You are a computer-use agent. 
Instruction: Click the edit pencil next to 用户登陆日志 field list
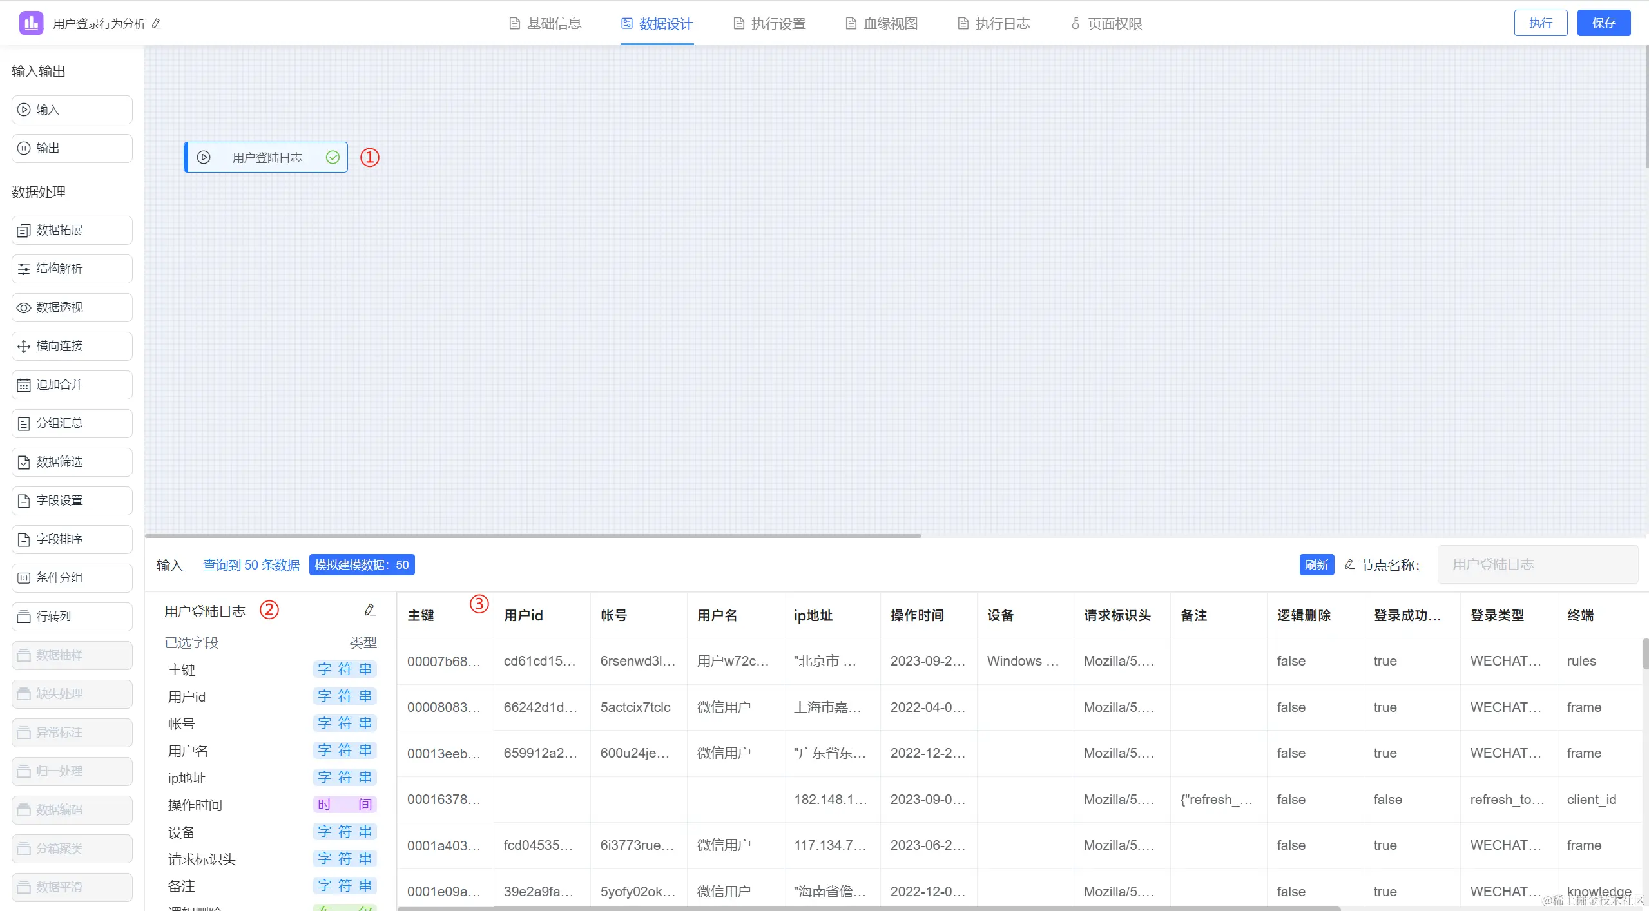(x=370, y=609)
